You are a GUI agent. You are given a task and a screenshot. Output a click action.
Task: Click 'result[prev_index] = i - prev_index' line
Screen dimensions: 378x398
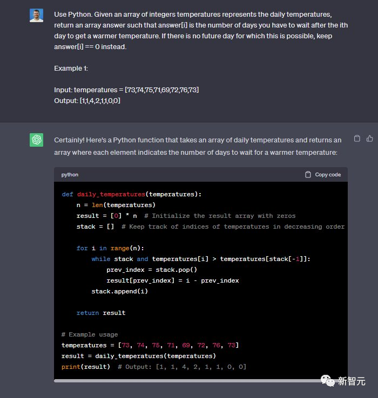(173, 280)
